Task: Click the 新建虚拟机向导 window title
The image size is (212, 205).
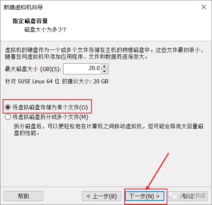Action: (23, 7)
